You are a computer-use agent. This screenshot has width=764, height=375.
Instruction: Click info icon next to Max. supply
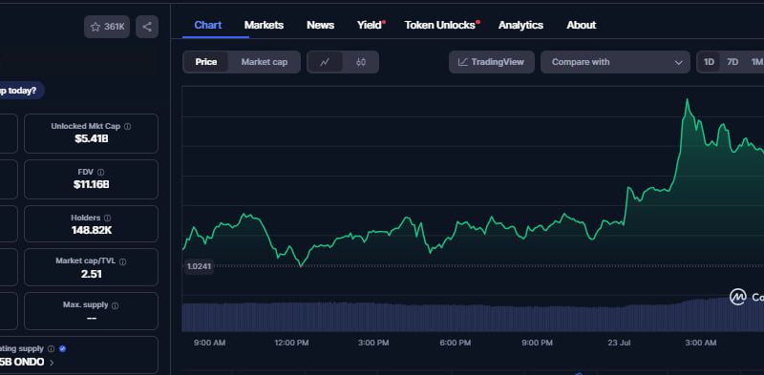click(x=115, y=305)
